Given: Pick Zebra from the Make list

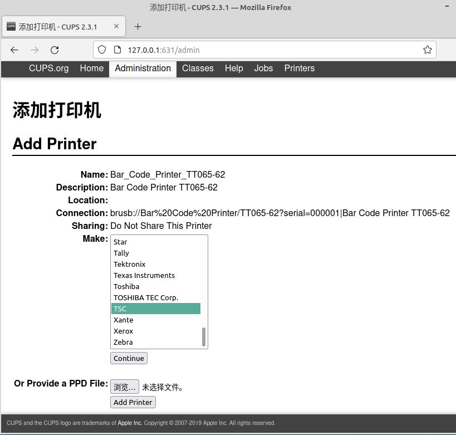Looking at the screenshot, I should coord(156,342).
